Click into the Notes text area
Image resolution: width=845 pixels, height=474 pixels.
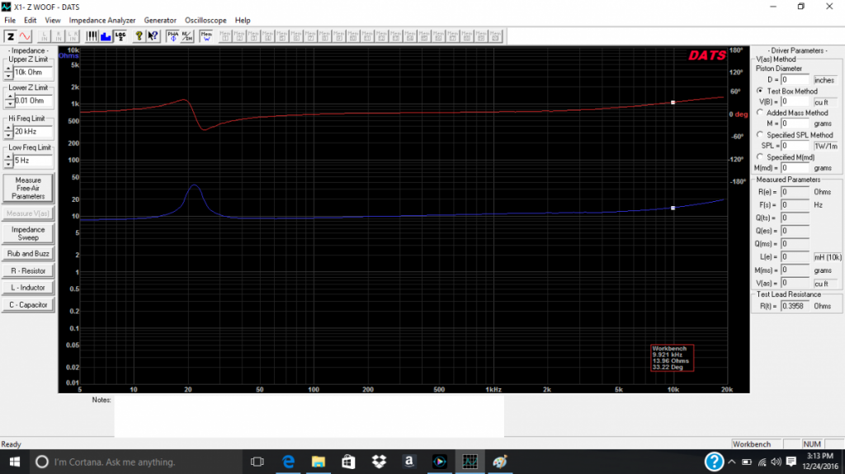[309, 416]
